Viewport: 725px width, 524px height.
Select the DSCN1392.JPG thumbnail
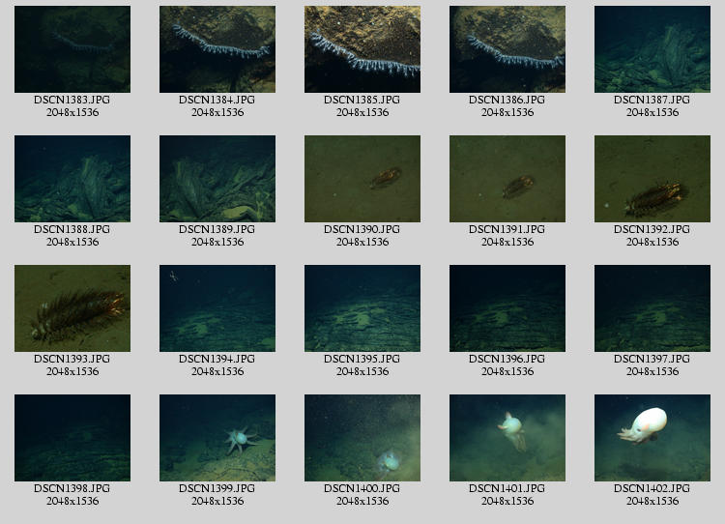point(652,179)
